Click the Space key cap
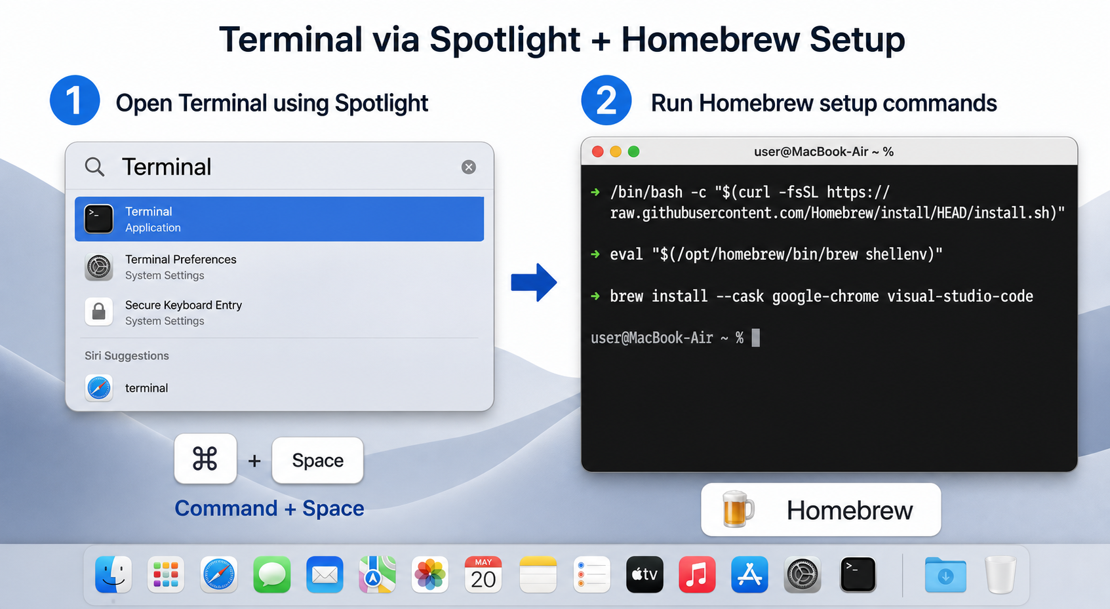This screenshot has height=609, width=1110. pyautogui.click(x=318, y=460)
